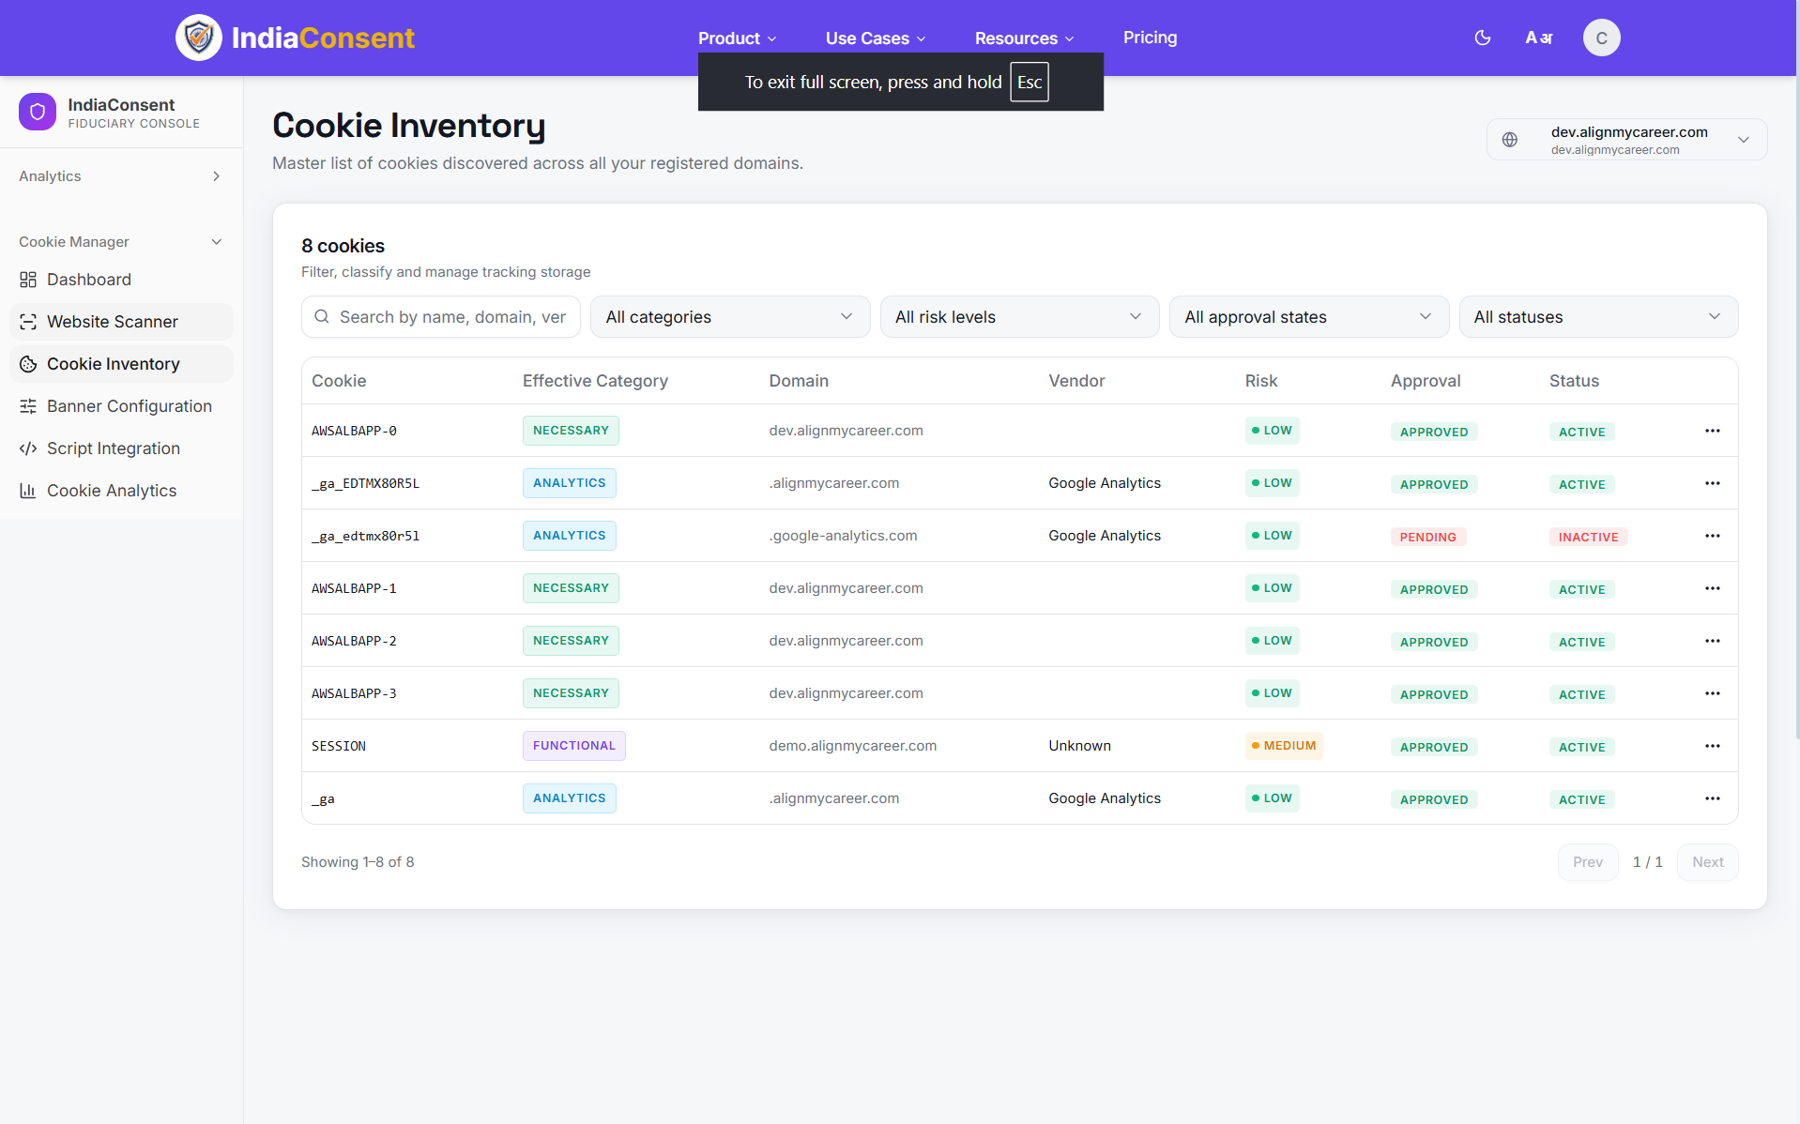Open actions menu for AWSALBAPP-0 row
1800x1124 pixels.
pyautogui.click(x=1713, y=431)
